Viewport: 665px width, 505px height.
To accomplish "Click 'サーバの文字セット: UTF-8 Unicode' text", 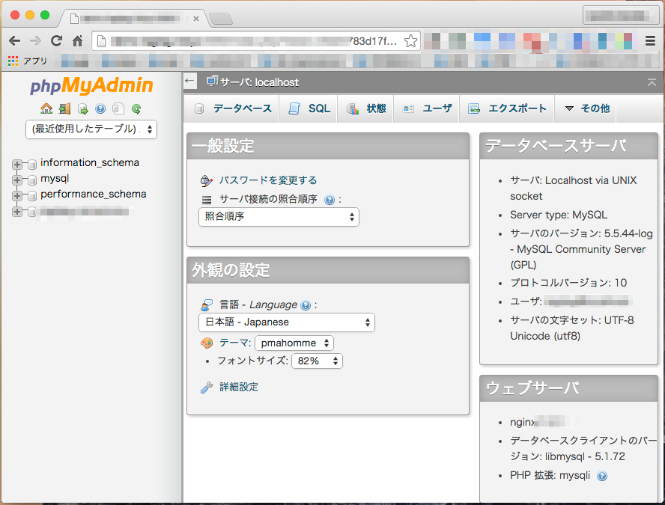I will pyautogui.click(x=572, y=328).
